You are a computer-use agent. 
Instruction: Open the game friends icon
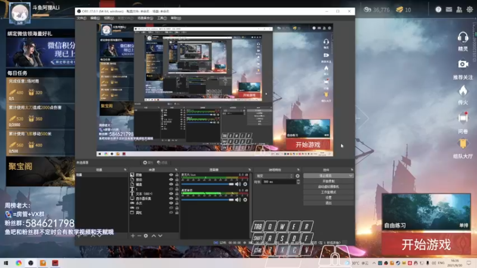coord(459,10)
